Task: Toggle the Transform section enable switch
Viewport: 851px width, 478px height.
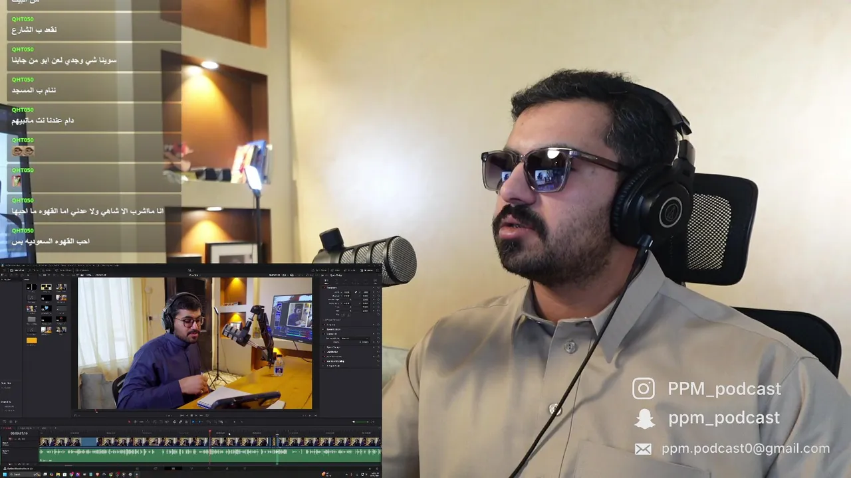Action: (x=324, y=287)
